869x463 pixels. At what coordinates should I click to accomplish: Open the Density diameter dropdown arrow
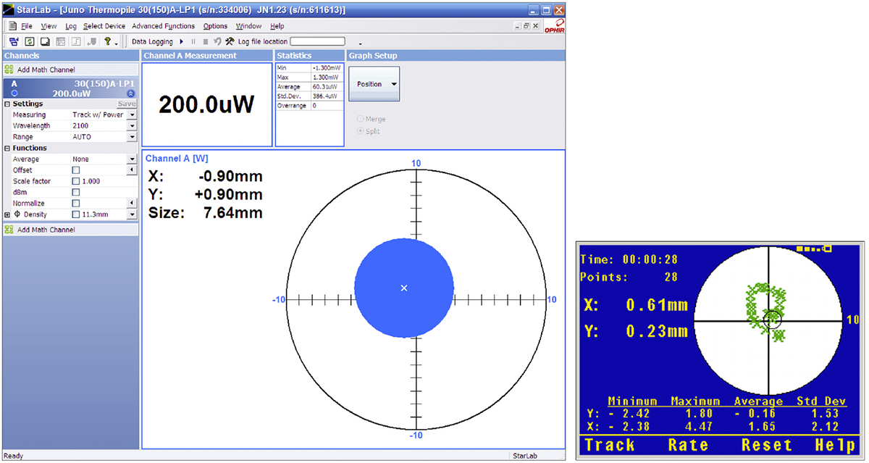click(132, 214)
